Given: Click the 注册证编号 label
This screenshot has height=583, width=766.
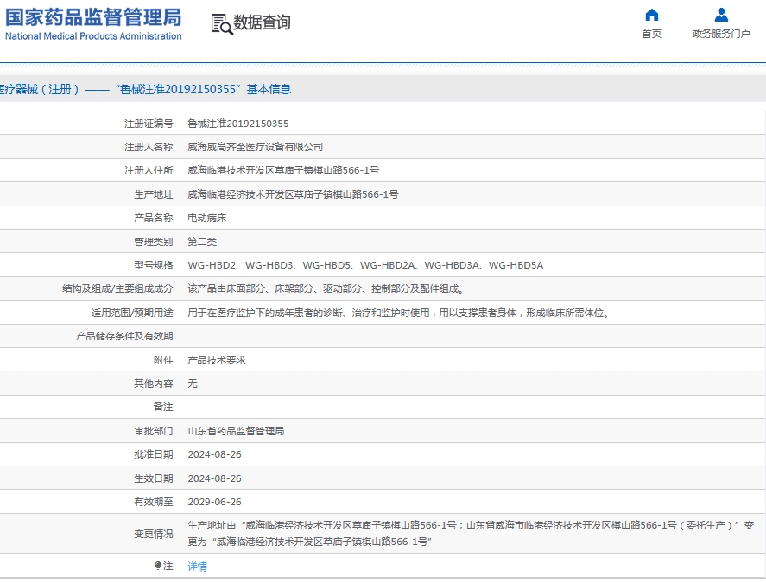Looking at the screenshot, I should [x=149, y=124].
